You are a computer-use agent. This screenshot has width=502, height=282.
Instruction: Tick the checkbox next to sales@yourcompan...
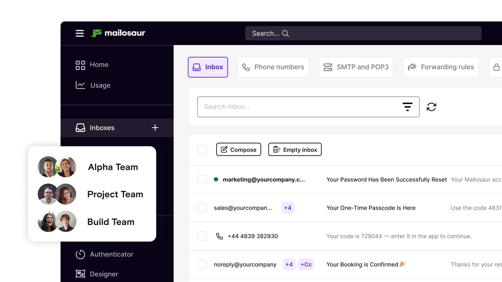pyautogui.click(x=202, y=208)
